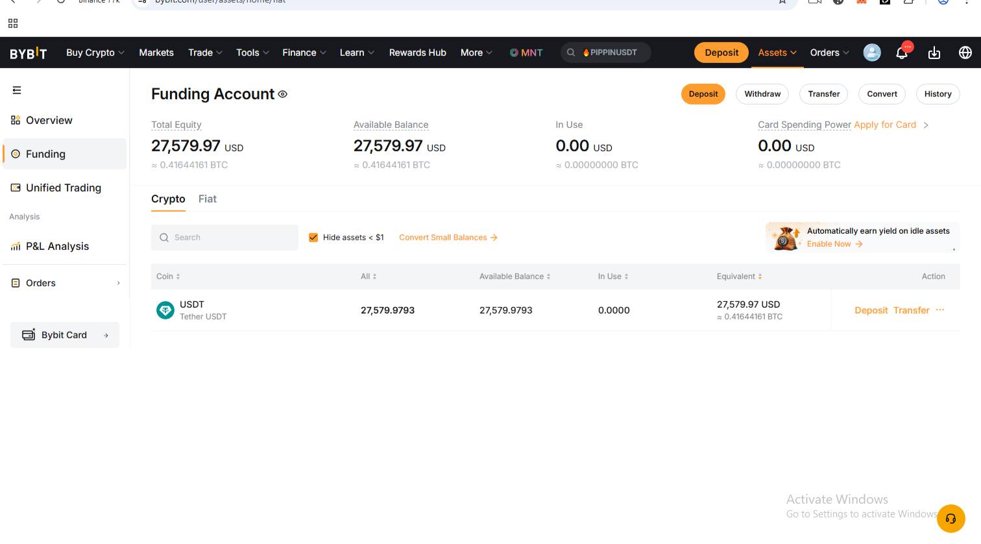This screenshot has height=544, width=981.
Task: Click the orange Deposit button in navbar
Action: point(721,53)
